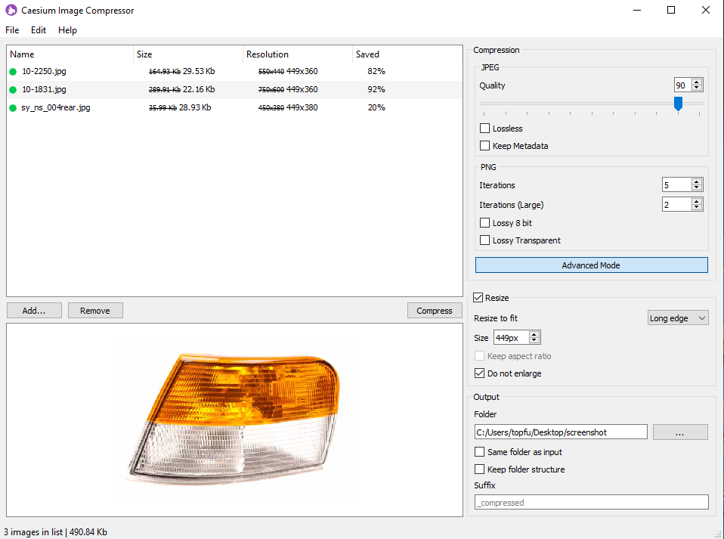Open the File menu
The height and width of the screenshot is (539, 724).
tap(12, 30)
